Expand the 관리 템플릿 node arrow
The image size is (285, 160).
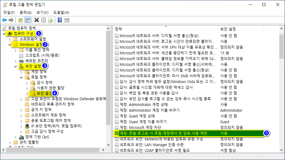click(x=10, y=142)
